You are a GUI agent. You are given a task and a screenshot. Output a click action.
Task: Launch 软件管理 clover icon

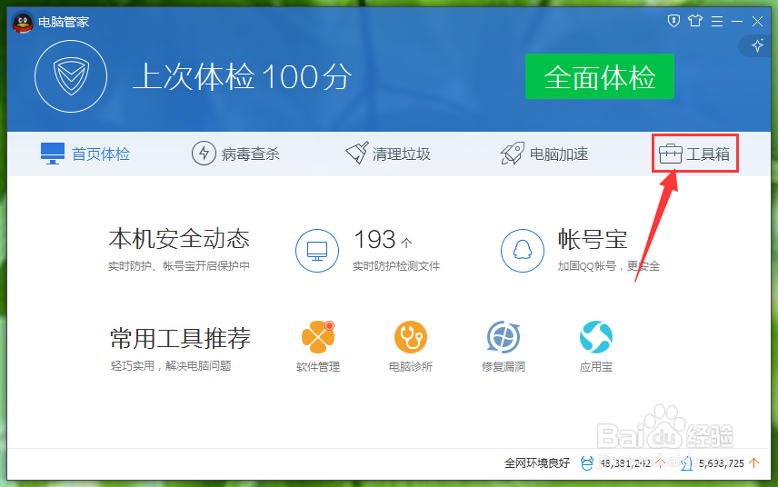click(x=318, y=337)
